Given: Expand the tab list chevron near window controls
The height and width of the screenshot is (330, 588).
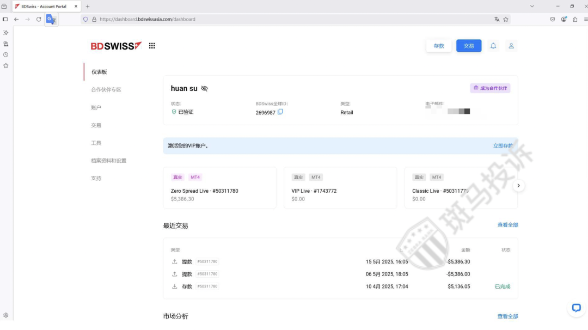Looking at the screenshot, I should pyautogui.click(x=532, y=6).
